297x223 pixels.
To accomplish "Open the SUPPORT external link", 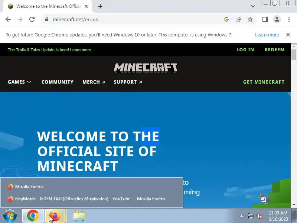I will coord(128,82).
